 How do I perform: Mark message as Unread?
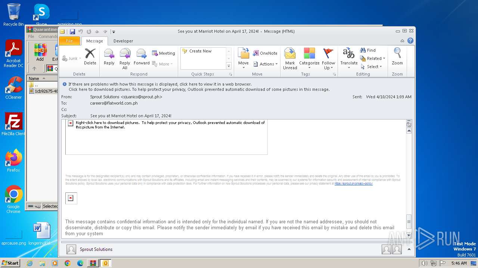[x=290, y=59]
